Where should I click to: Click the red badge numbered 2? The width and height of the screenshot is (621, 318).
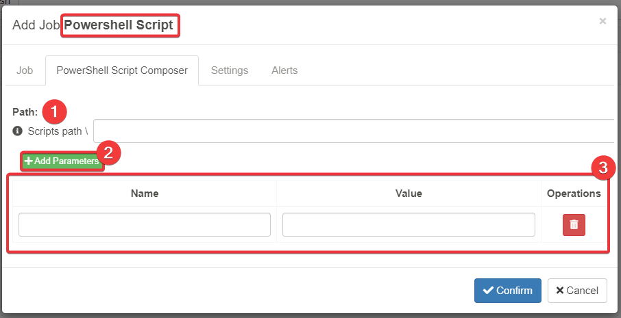[108, 153]
